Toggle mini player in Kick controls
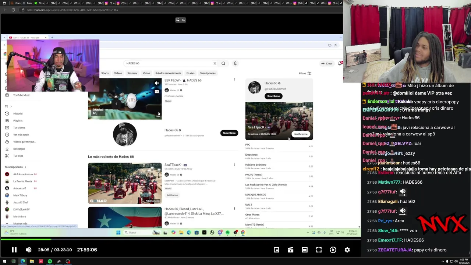471x265 pixels. [276, 250]
